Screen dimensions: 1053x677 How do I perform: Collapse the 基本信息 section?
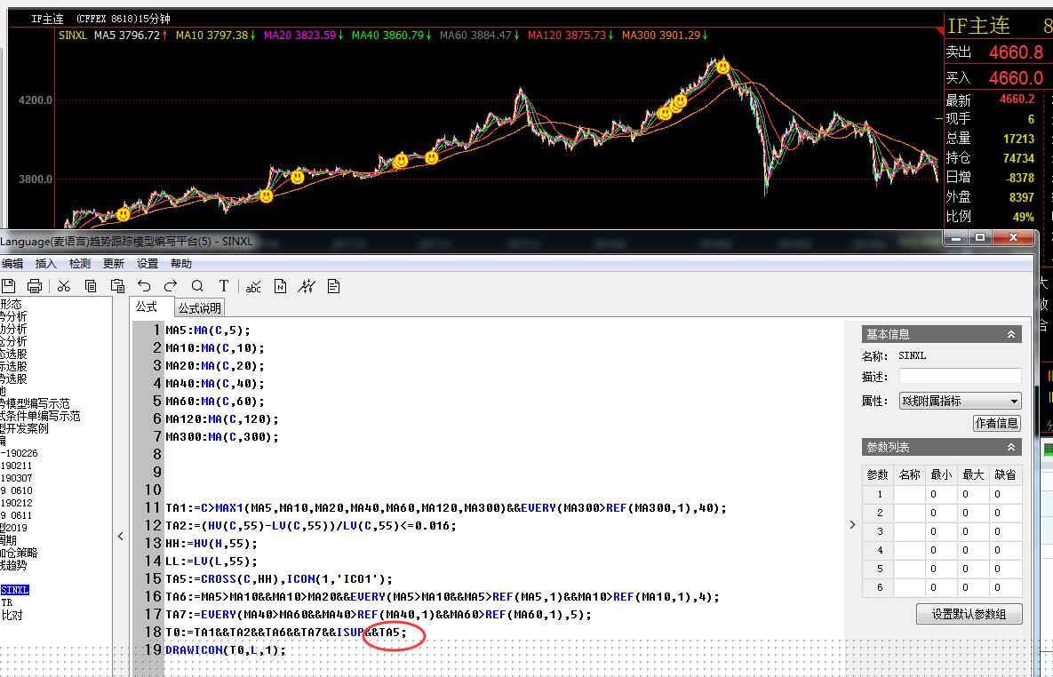[1010, 334]
